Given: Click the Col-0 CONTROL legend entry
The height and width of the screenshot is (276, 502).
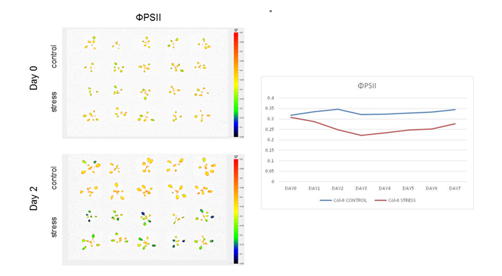Looking at the screenshot, I should click(x=343, y=200).
